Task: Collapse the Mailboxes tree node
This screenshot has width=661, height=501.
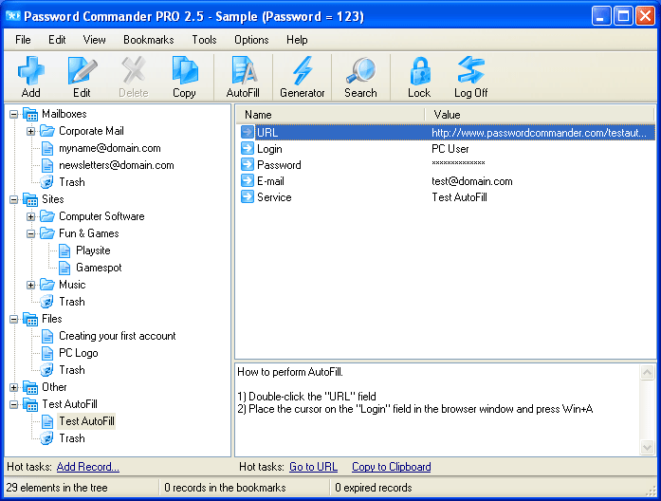Action: click(x=14, y=114)
